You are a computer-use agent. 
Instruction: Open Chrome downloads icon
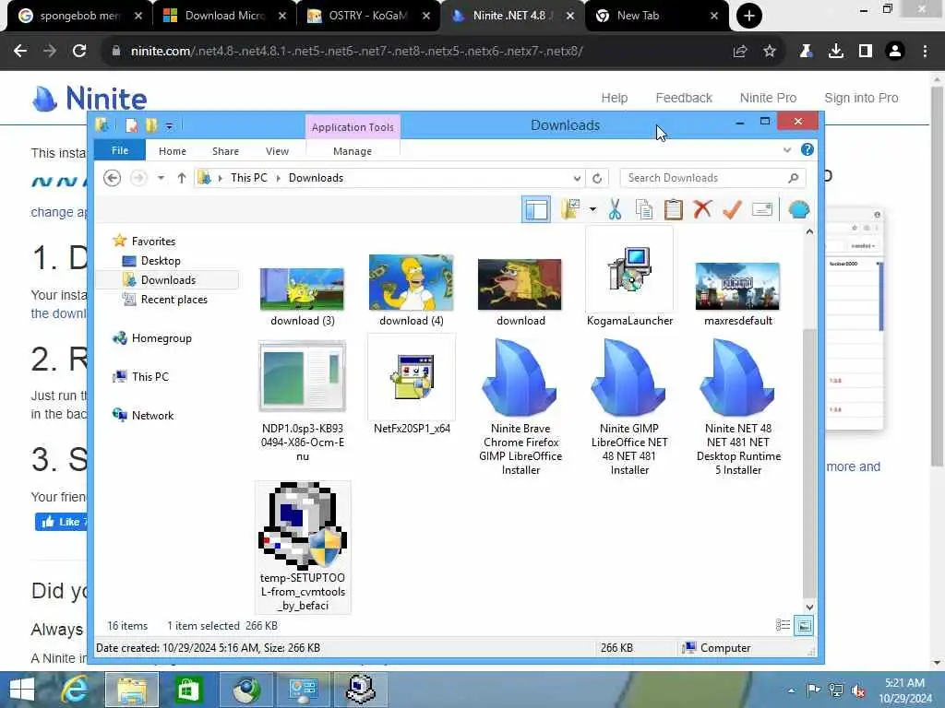tap(835, 52)
